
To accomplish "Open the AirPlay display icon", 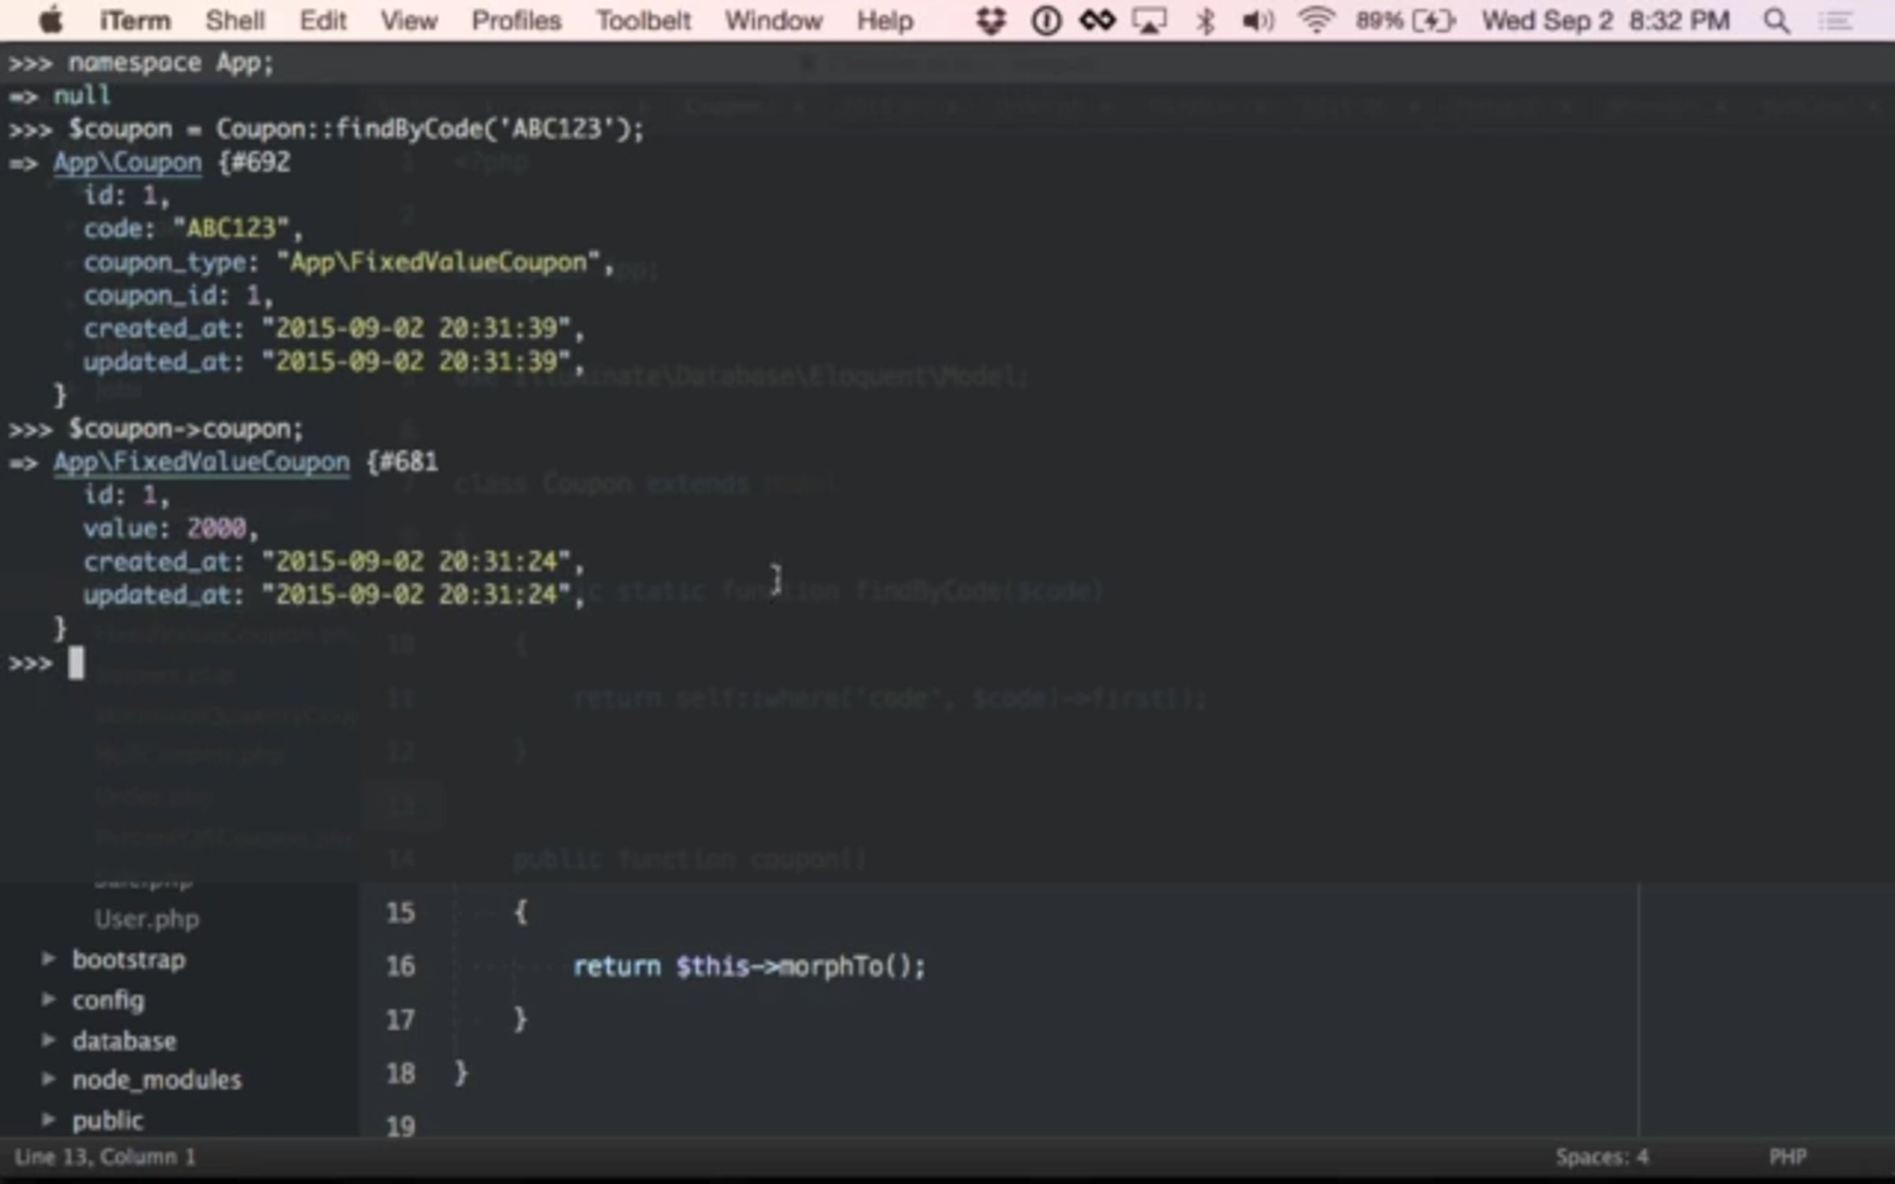I will point(1149,21).
